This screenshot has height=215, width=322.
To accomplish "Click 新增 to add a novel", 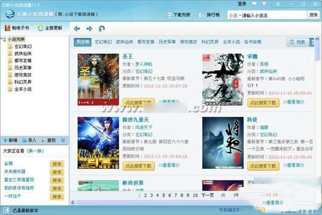I will tap(10, 140).
